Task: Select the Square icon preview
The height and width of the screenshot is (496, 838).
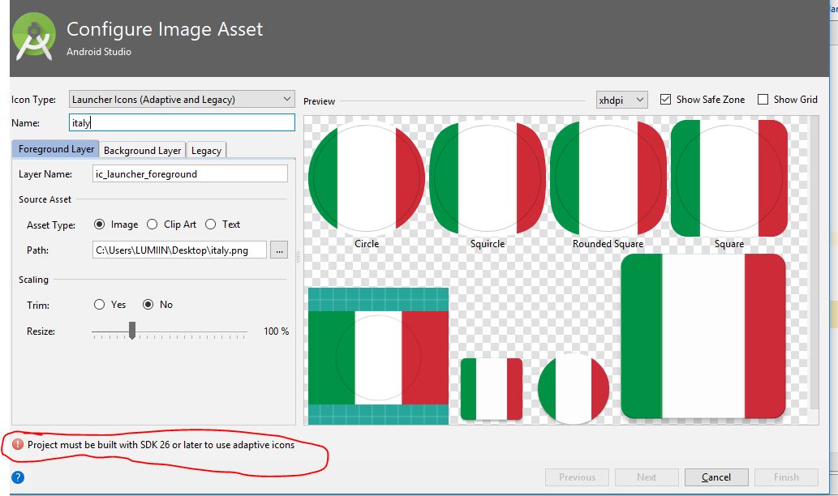Action: coord(729,177)
